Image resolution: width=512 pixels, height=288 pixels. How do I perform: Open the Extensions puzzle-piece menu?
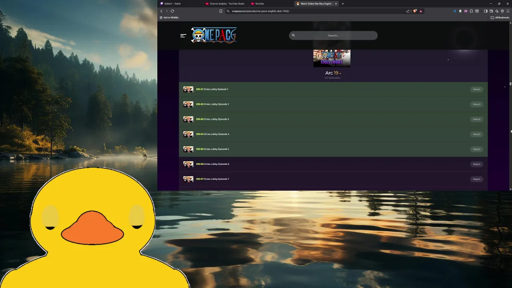471,11
